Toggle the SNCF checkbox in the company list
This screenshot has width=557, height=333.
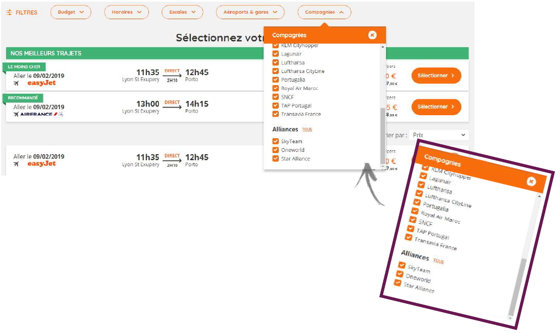pyautogui.click(x=275, y=97)
